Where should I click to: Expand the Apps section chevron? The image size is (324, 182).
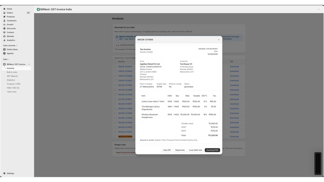coord(9,59)
